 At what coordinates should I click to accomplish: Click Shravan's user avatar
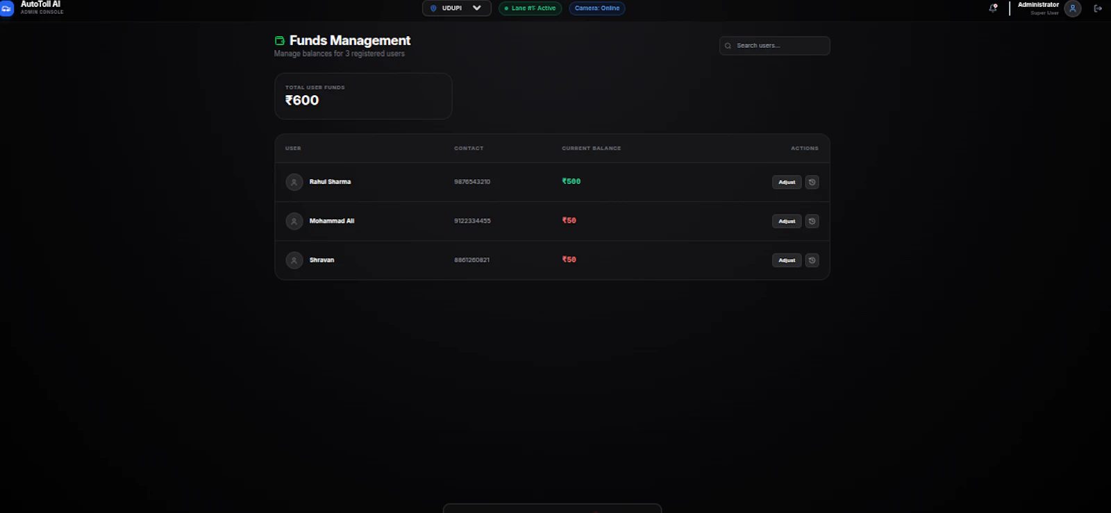294,260
